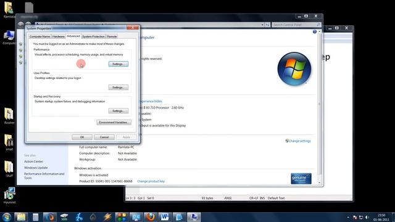The image size is (395, 222).
Task: Open Windows Explorer from the taskbar
Action: coord(21,217)
